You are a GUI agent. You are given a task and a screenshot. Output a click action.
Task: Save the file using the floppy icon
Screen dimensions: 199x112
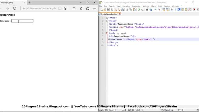click(109, 10)
